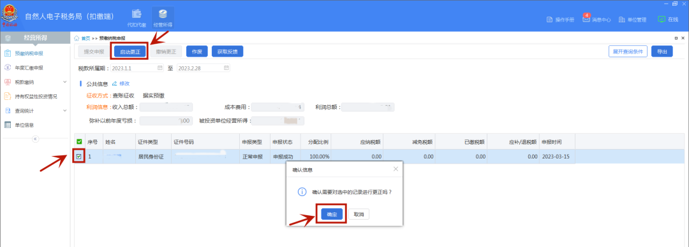689x247 pixels.
Task: Collapse the left sidebar with double-chevron
Action: 36,139
